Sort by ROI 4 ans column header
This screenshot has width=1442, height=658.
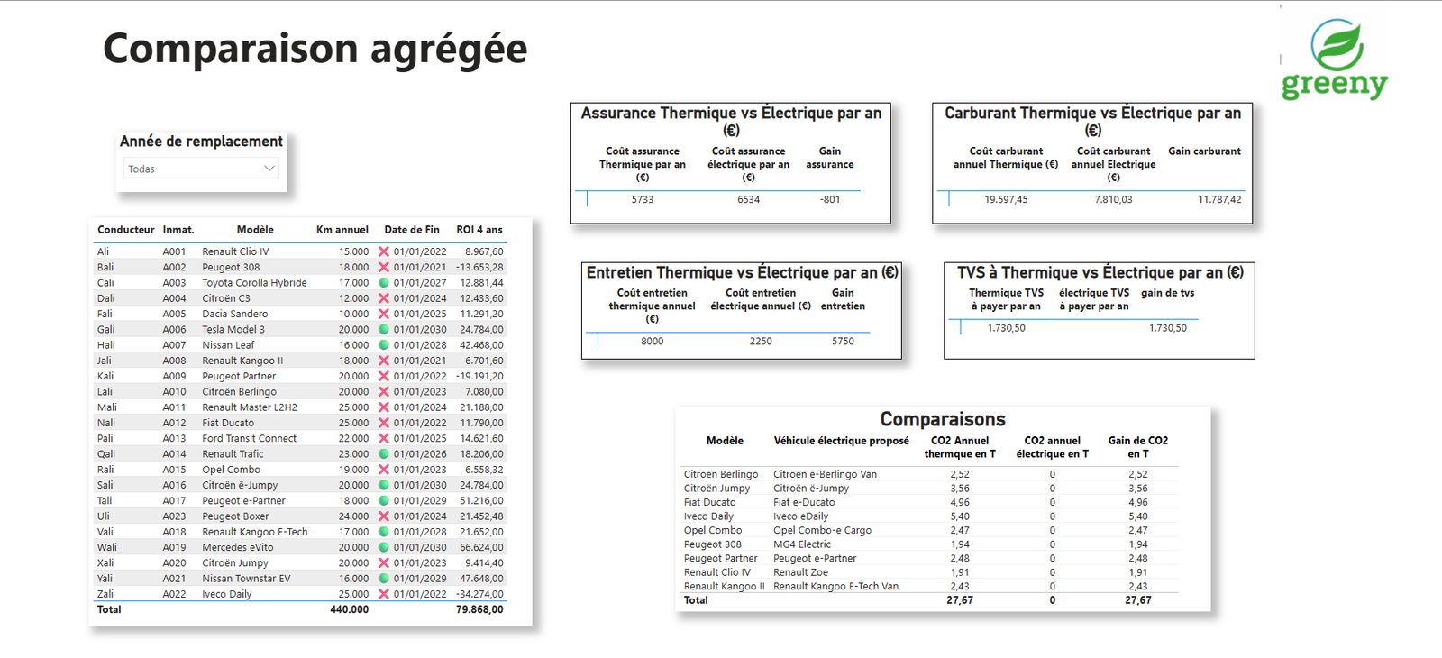pos(479,230)
